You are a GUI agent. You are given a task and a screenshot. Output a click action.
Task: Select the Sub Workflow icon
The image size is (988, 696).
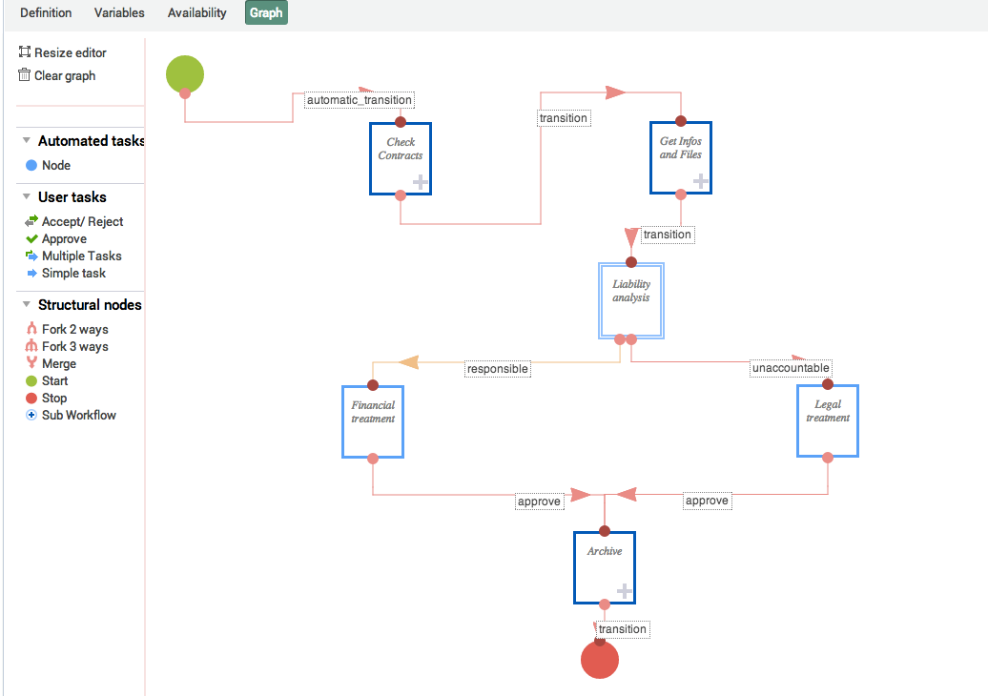tap(31, 415)
